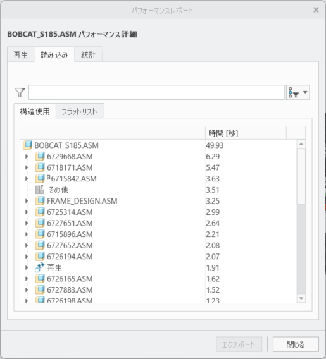Expand the 6718171.ASM tree node
This screenshot has height=359, width=326.
tap(27, 167)
